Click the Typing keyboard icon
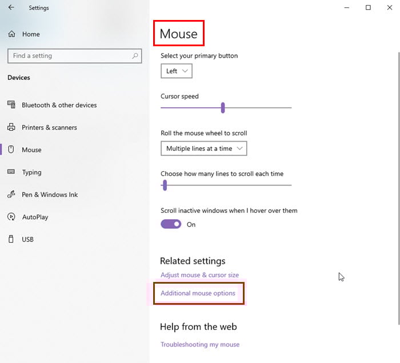 [11, 172]
